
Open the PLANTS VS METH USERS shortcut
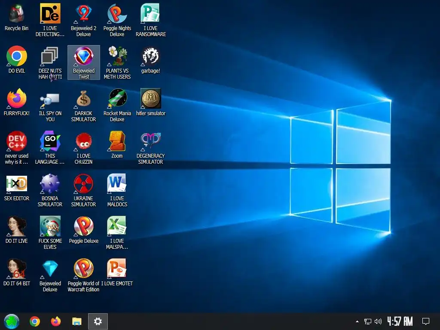117,63
